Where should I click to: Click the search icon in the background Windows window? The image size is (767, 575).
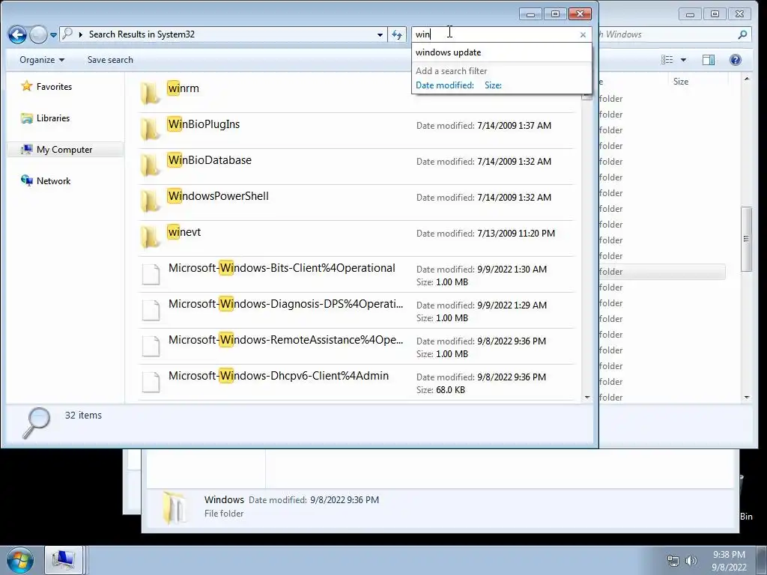[742, 34]
